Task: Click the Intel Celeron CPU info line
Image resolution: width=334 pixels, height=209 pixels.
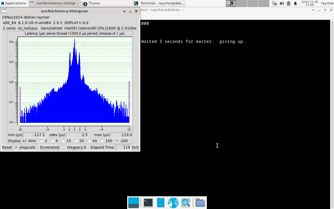Action: point(70,28)
